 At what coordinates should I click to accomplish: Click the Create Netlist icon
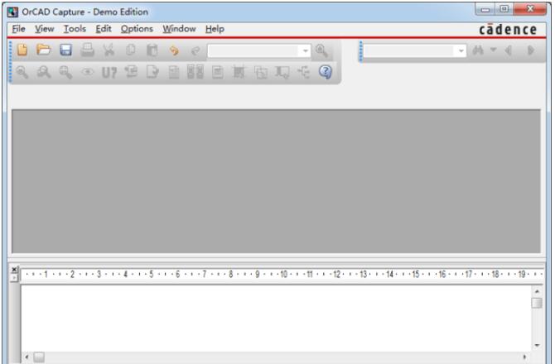[174, 72]
